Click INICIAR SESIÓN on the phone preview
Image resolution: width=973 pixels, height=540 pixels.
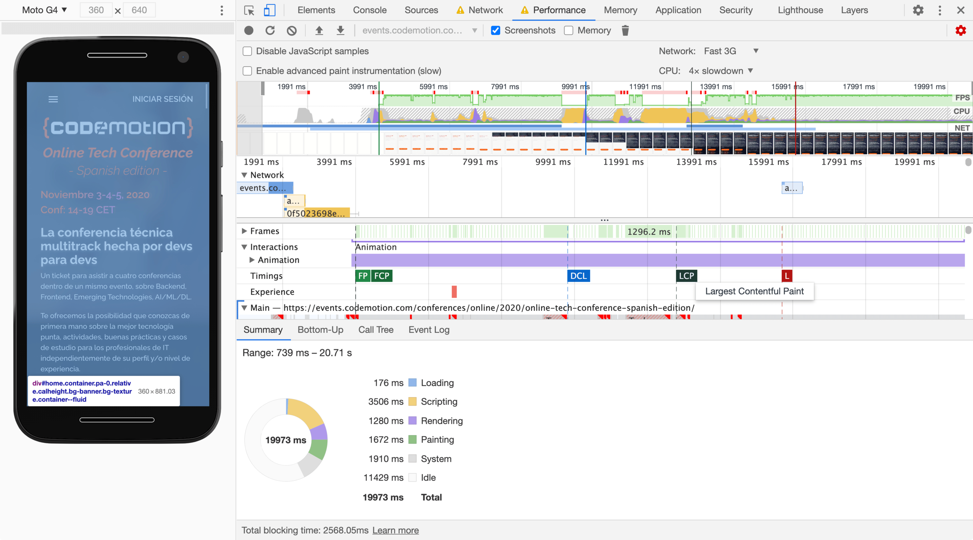point(162,99)
